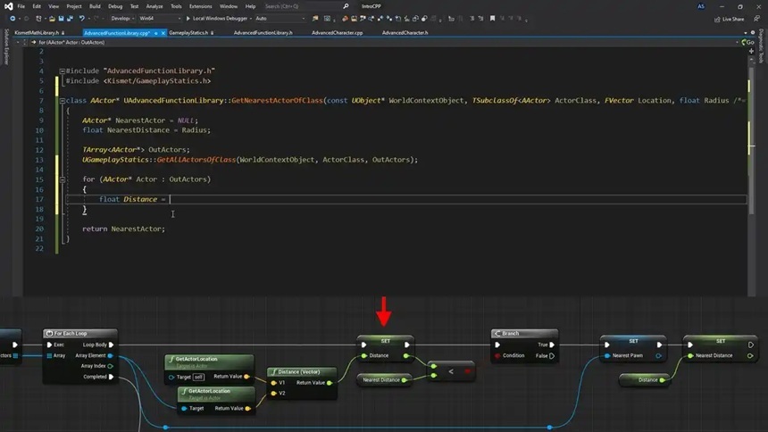Click the new project icon in toolbar
This screenshot has width=768, height=432.
click(38, 19)
